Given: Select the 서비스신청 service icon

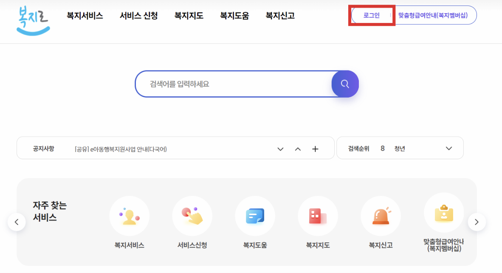Looking at the screenshot, I should [192, 216].
